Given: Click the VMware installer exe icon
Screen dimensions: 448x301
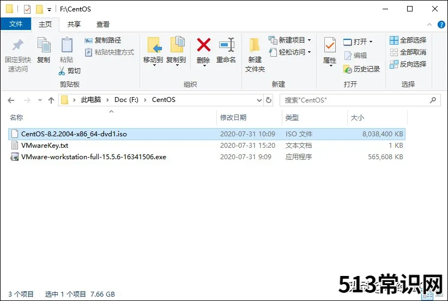Looking at the screenshot, I should [15, 157].
